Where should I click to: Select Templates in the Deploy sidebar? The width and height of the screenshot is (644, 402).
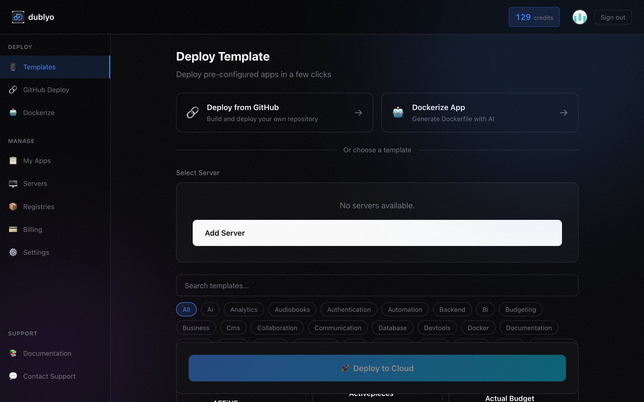click(39, 67)
